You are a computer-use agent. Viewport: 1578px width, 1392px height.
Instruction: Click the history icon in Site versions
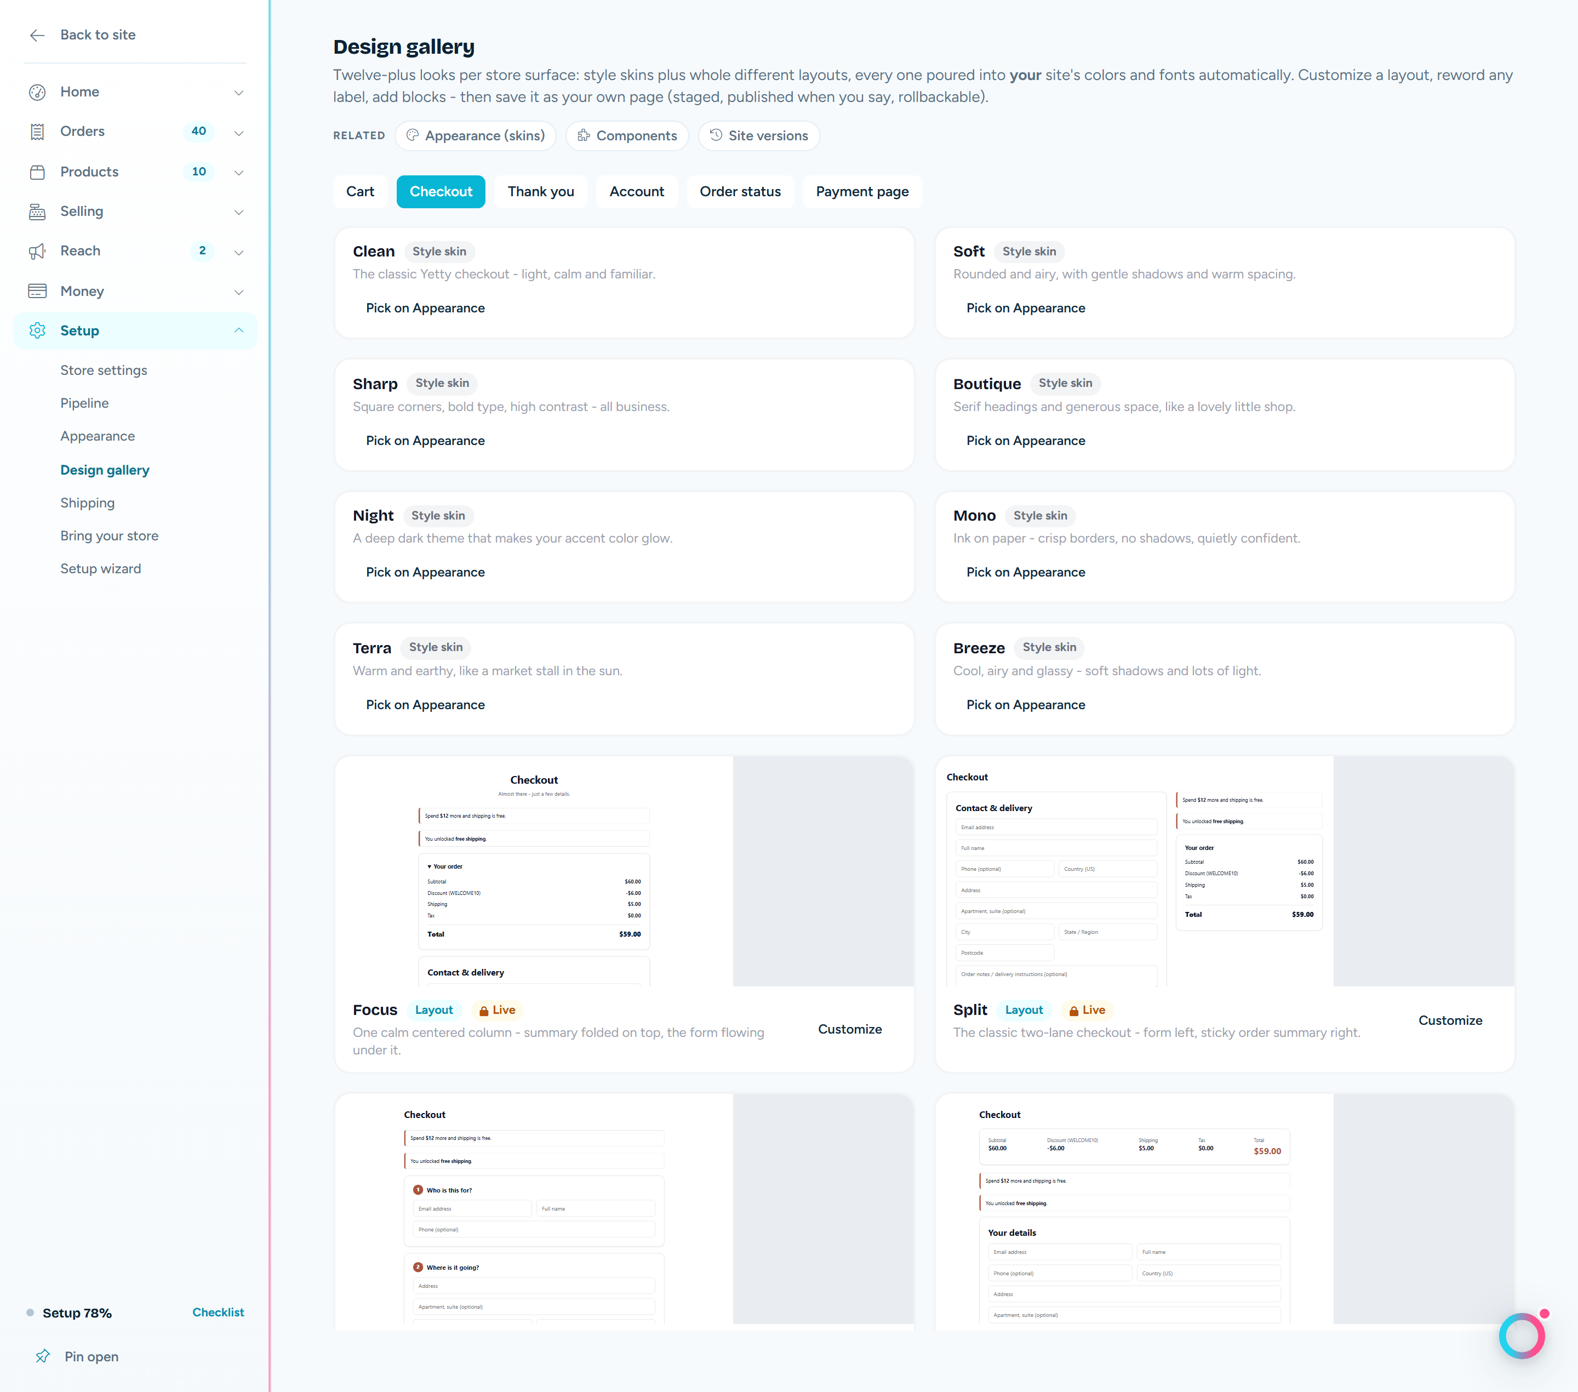click(x=717, y=135)
